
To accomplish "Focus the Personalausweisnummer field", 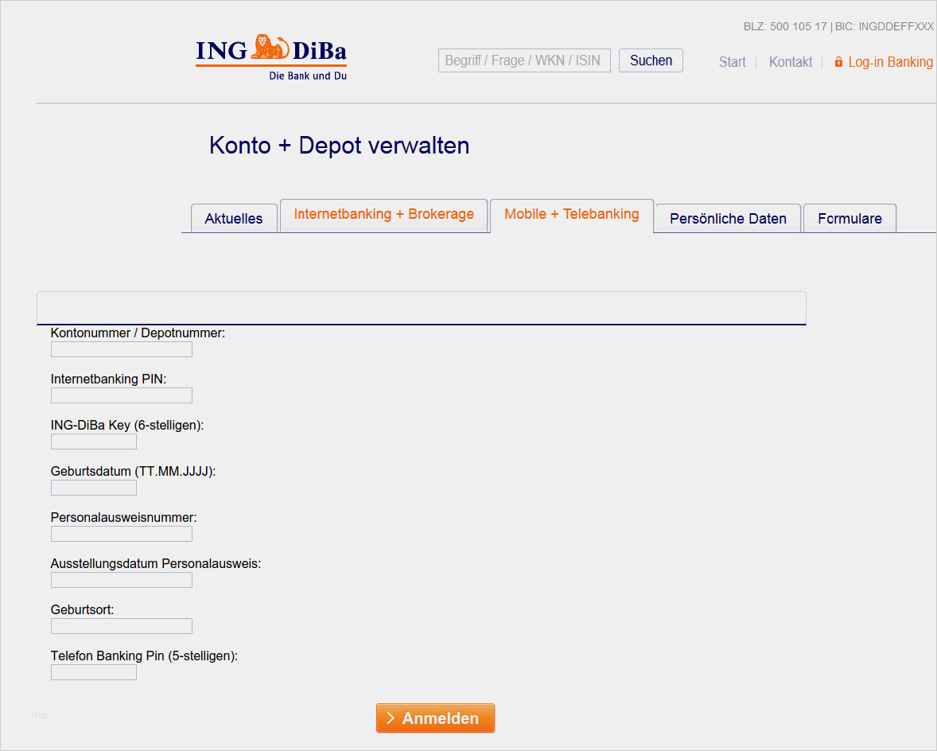I will (122, 534).
